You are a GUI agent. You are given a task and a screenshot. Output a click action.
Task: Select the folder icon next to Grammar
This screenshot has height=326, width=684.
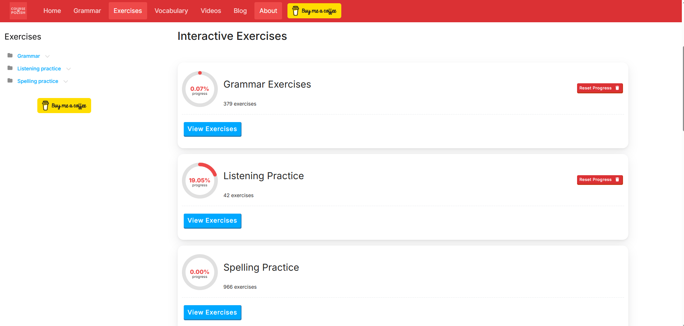click(x=9, y=55)
